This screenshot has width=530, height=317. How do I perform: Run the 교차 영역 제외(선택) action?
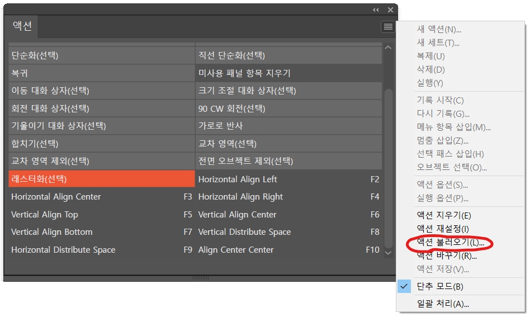click(x=101, y=161)
